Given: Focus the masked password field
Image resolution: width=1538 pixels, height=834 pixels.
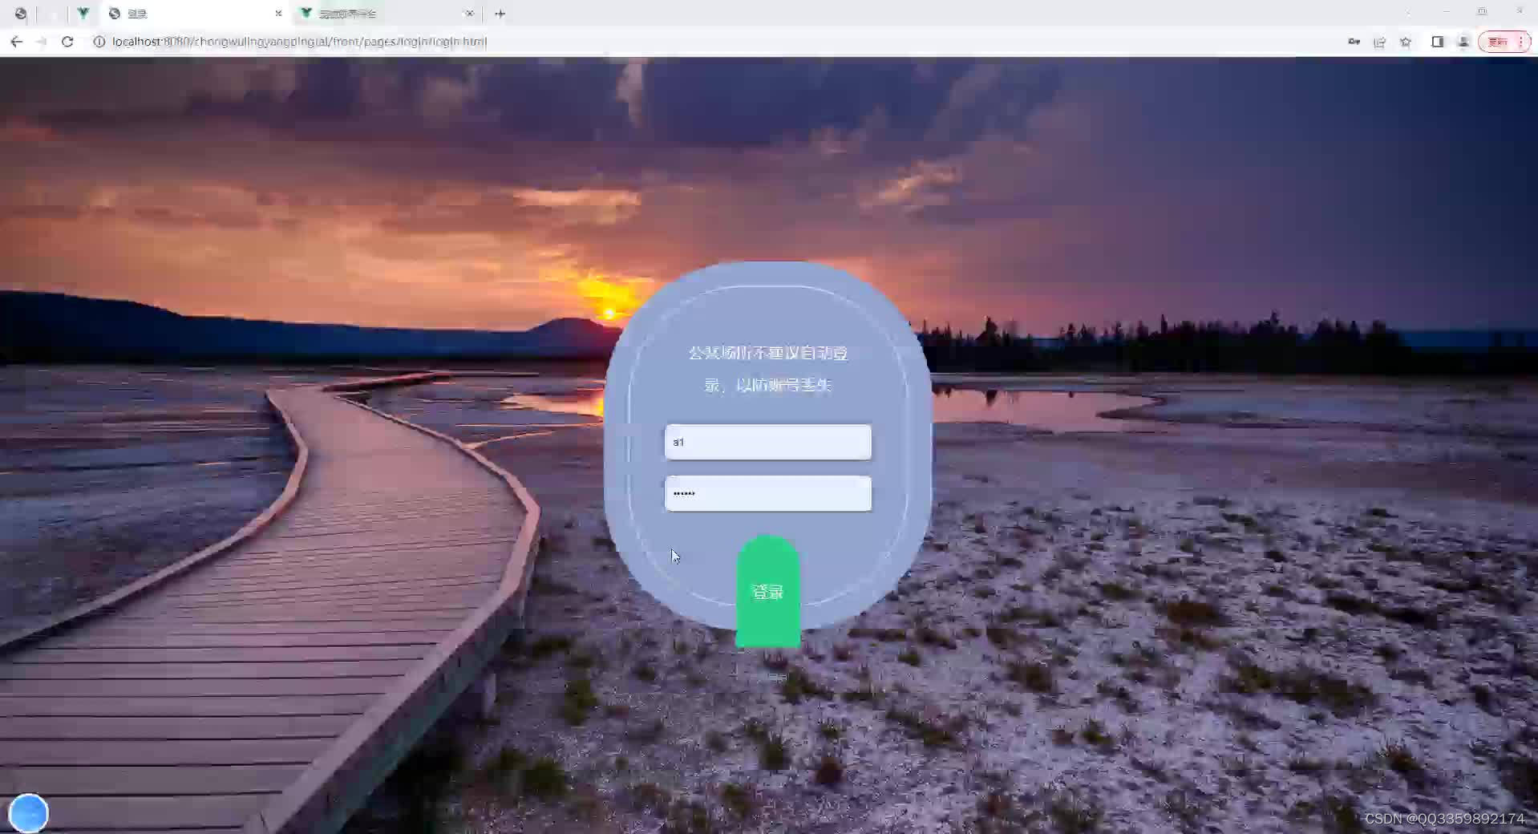Looking at the screenshot, I should point(767,493).
